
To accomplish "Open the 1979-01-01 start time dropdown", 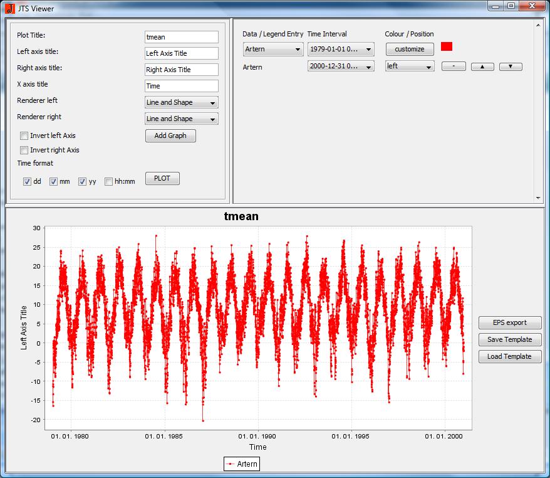I will [341, 49].
